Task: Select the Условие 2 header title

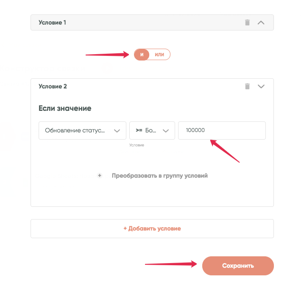Action: (x=53, y=86)
